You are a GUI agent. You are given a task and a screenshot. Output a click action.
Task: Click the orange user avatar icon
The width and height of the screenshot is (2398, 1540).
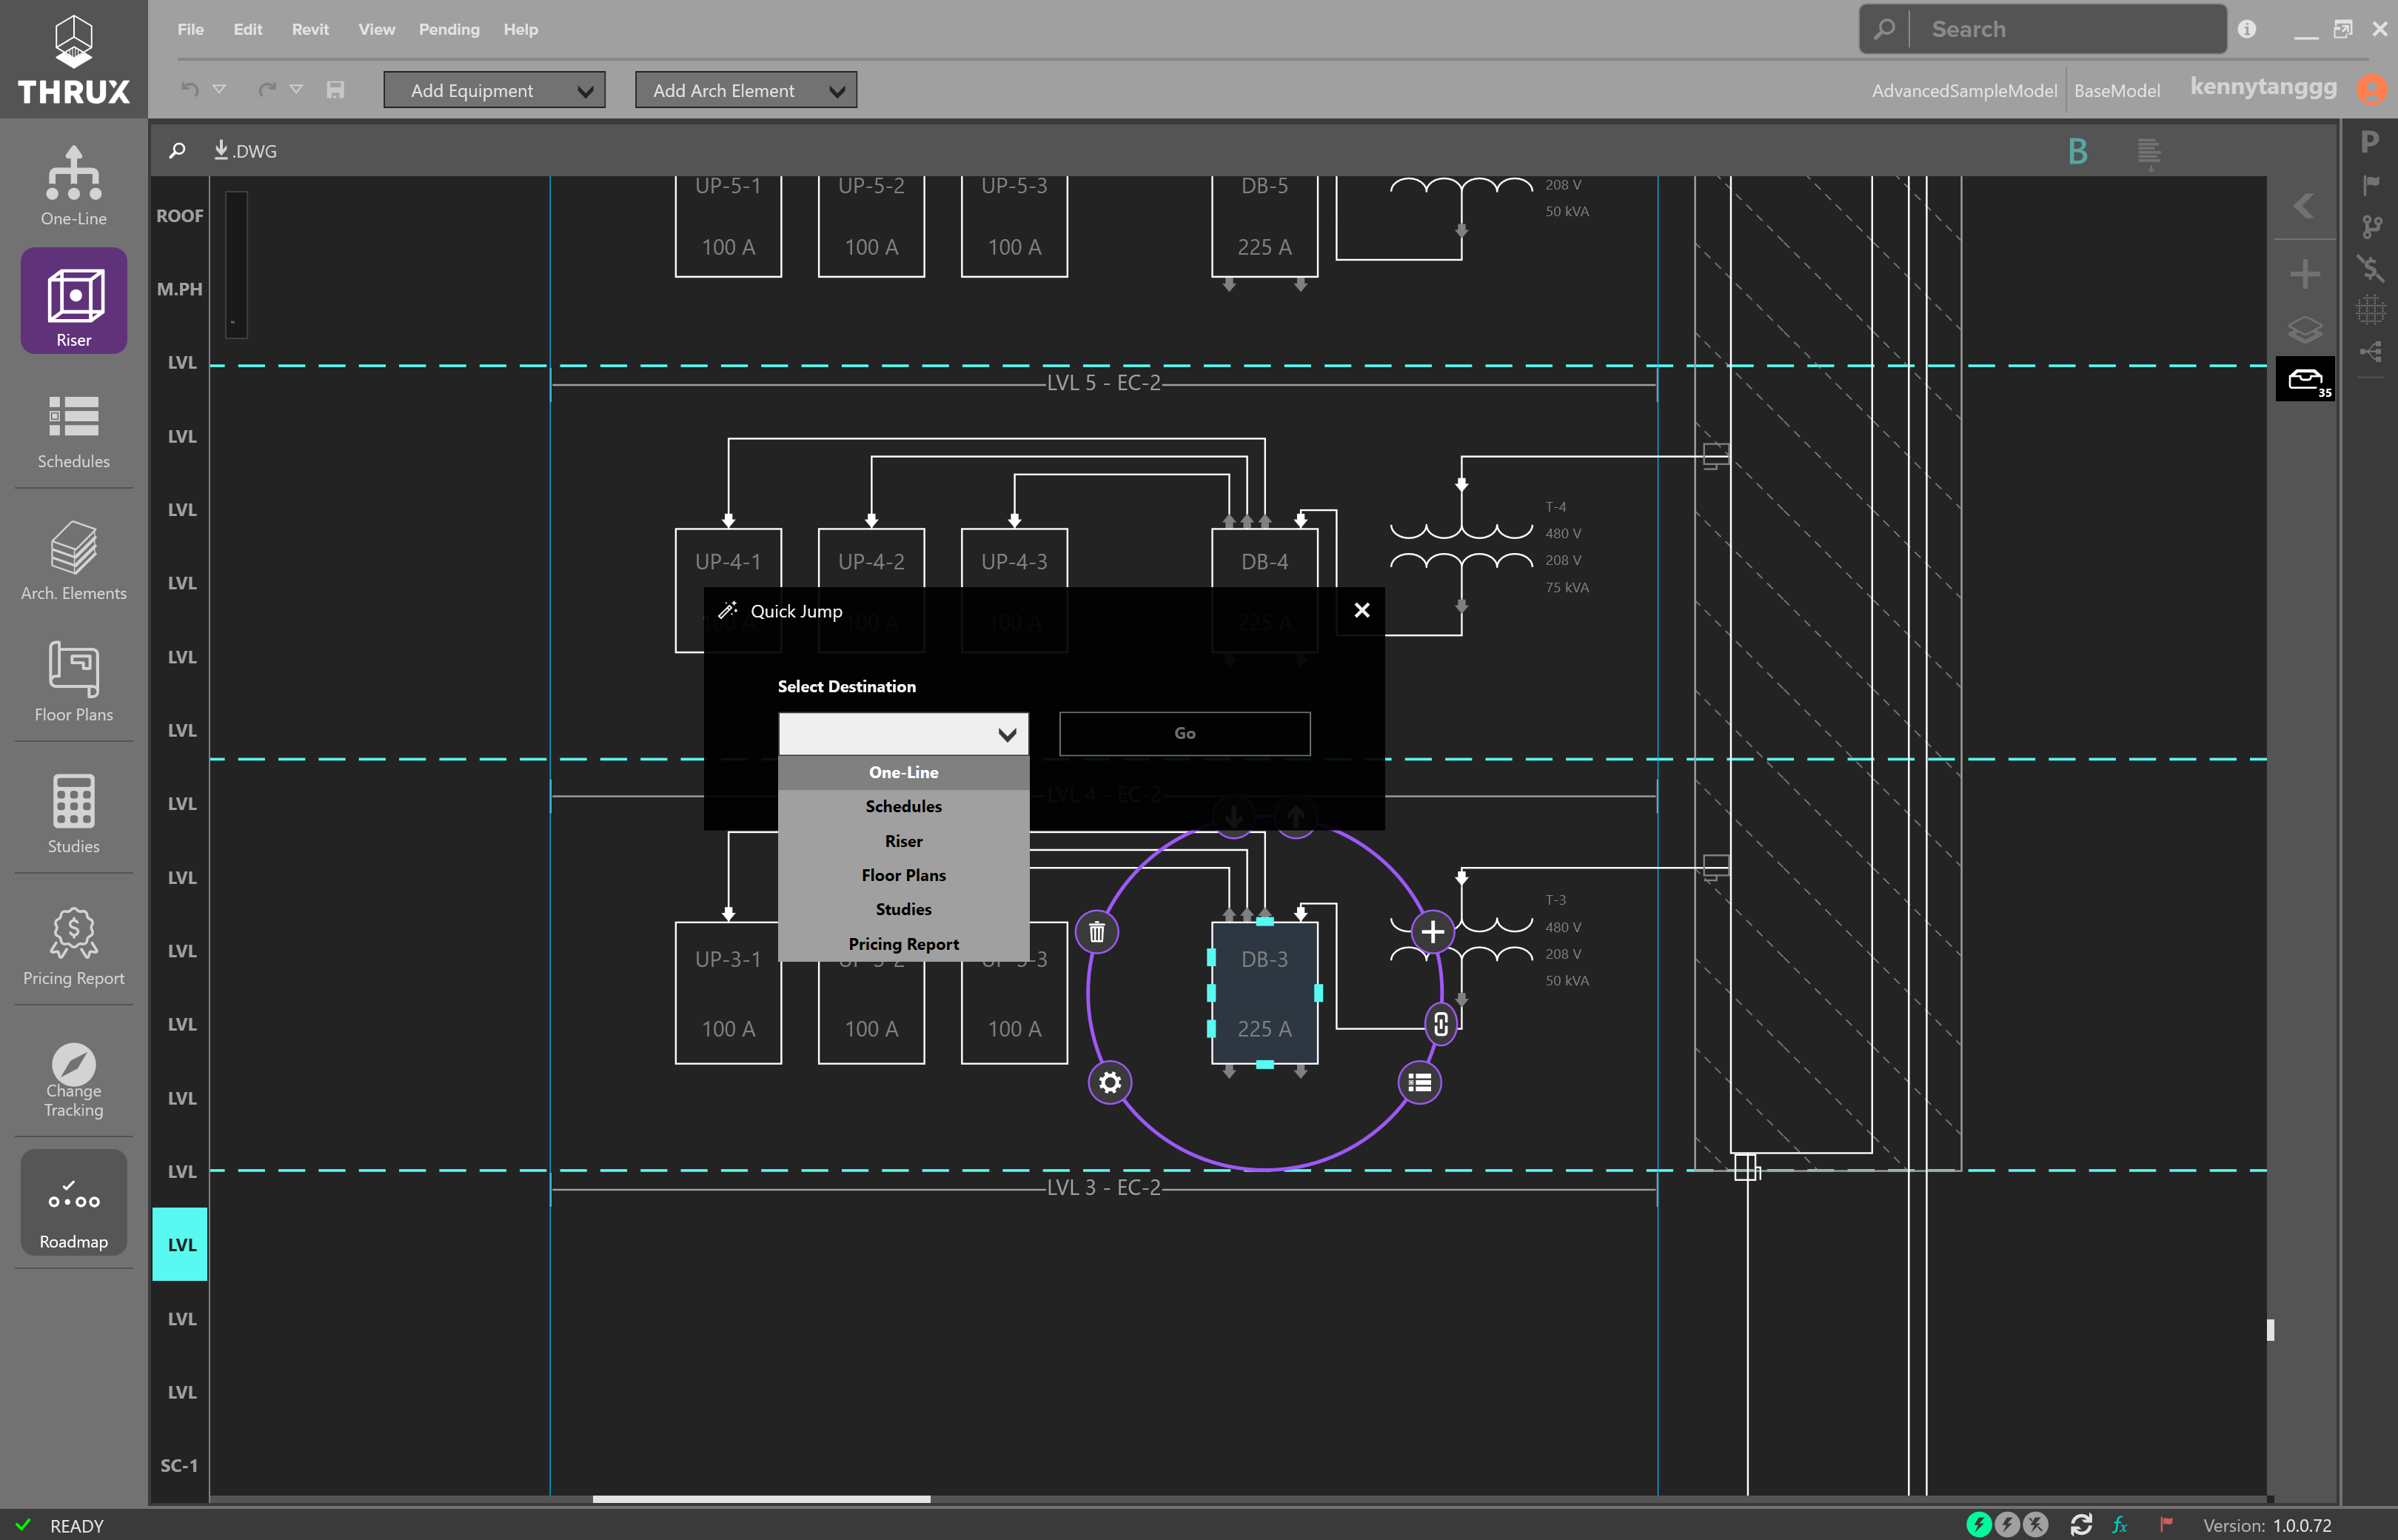click(x=2372, y=89)
